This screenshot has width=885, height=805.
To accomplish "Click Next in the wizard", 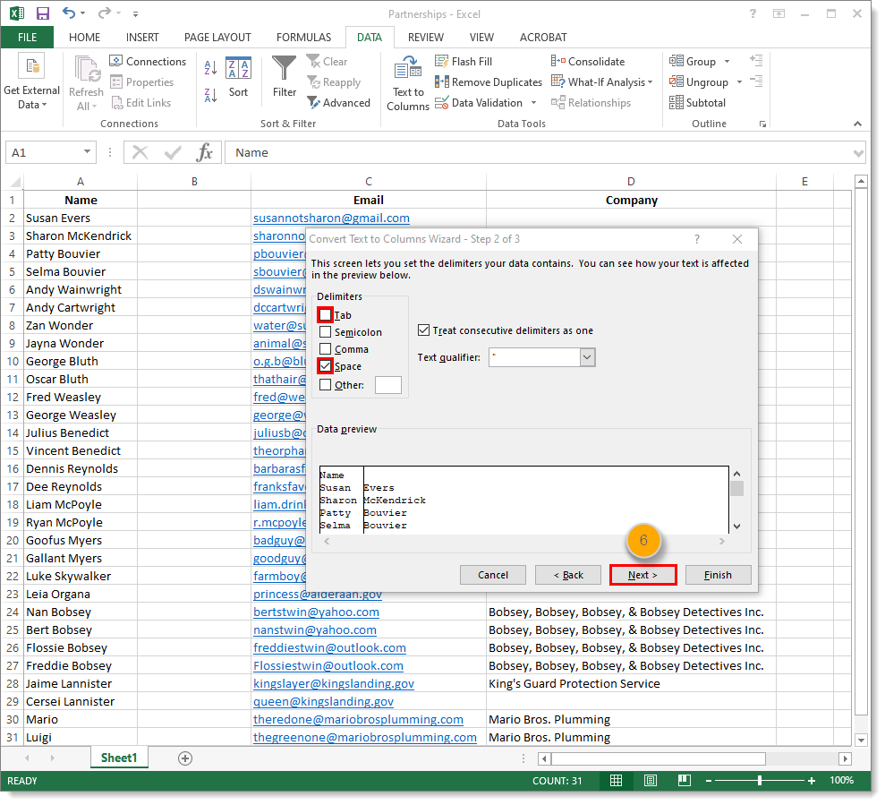I will click(x=642, y=575).
